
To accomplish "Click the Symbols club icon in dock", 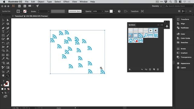I will (x=167, y=26).
